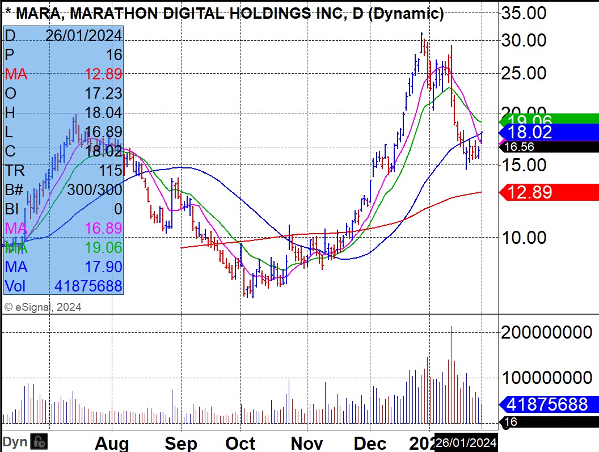The image size is (599, 452).
Task: Click the BI 0 row in data box
Action: point(64,209)
